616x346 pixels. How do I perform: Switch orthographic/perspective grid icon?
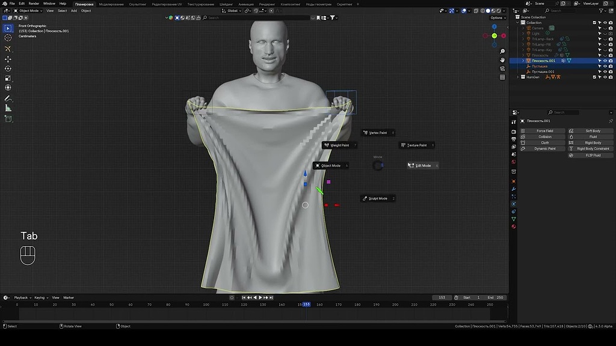502,77
